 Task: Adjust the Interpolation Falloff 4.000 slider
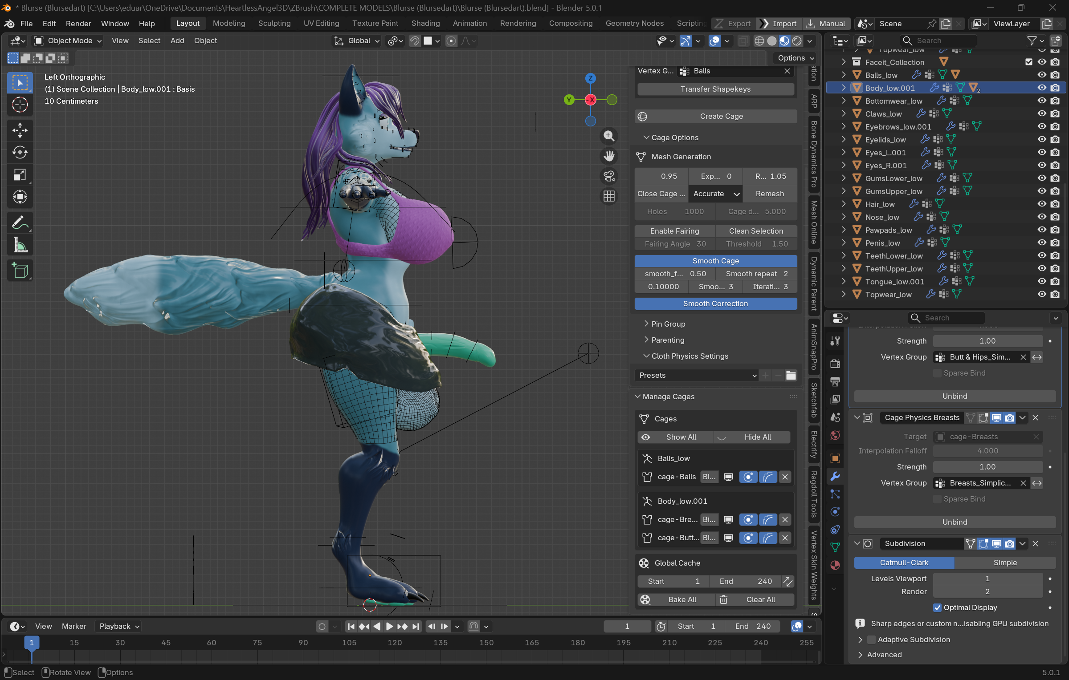(987, 451)
